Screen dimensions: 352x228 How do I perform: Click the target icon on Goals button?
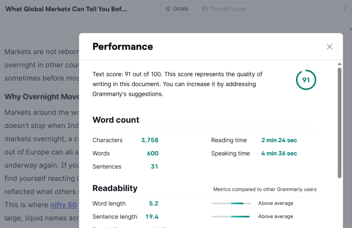coord(168,9)
